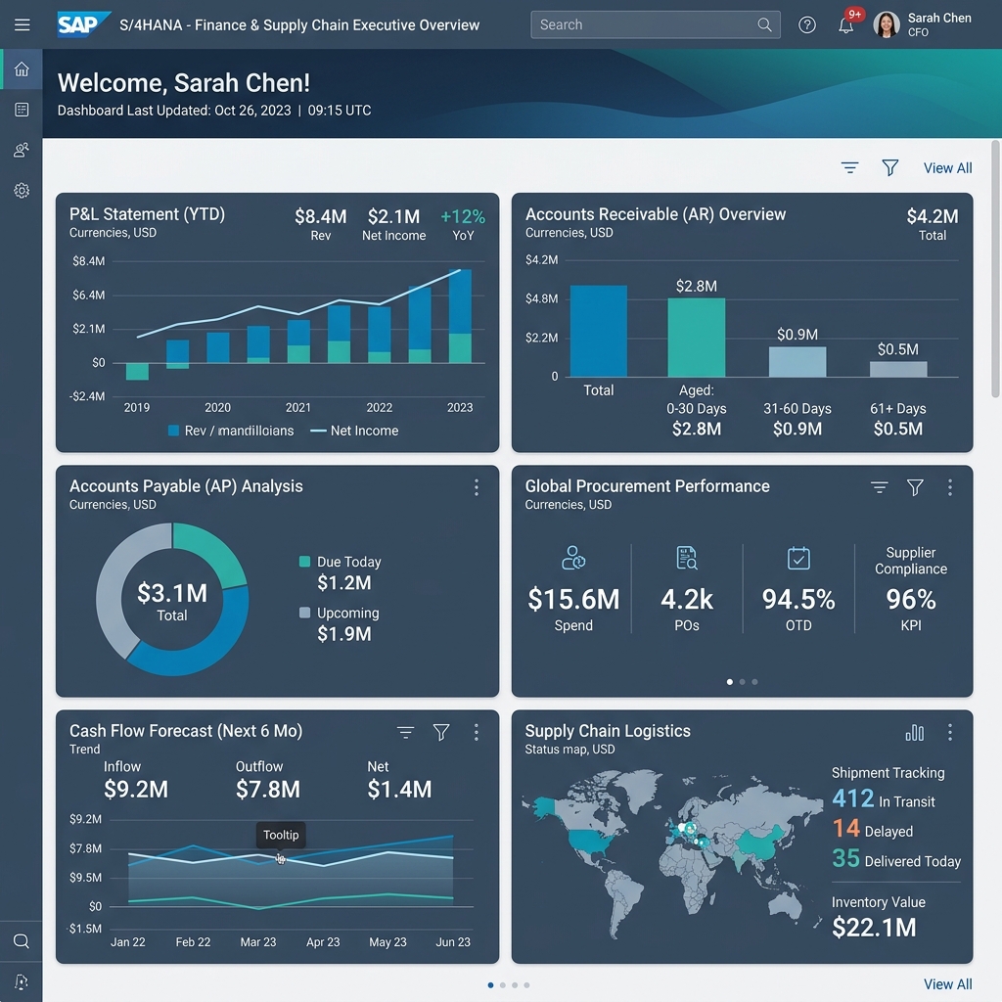Image resolution: width=1002 pixels, height=1002 pixels.
Task: Click the Tooltip marker on cash flow chart
Action: 281,858
